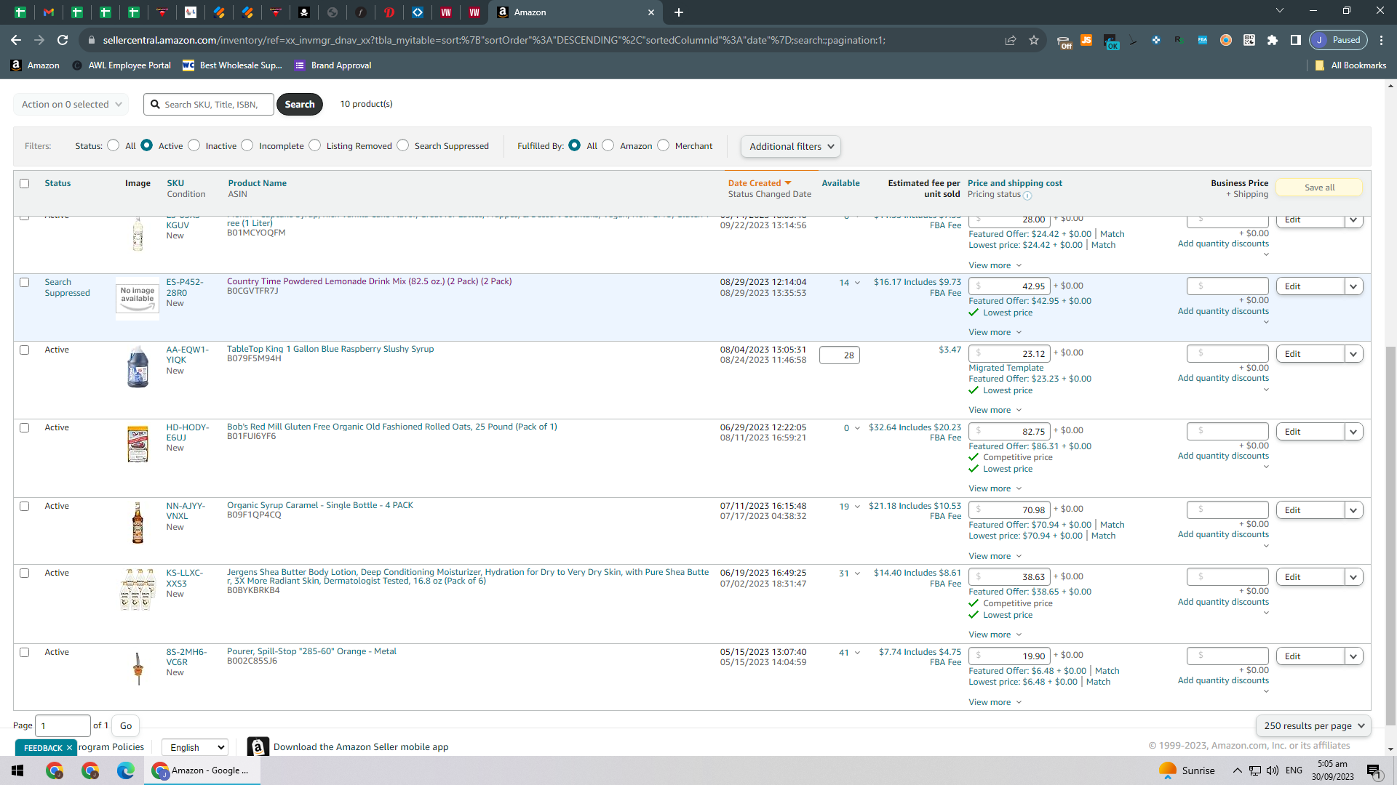This screenshot has width=1397, height=785.
Task: Open the 250 results per page dropdown
Action: [1313, 725]
